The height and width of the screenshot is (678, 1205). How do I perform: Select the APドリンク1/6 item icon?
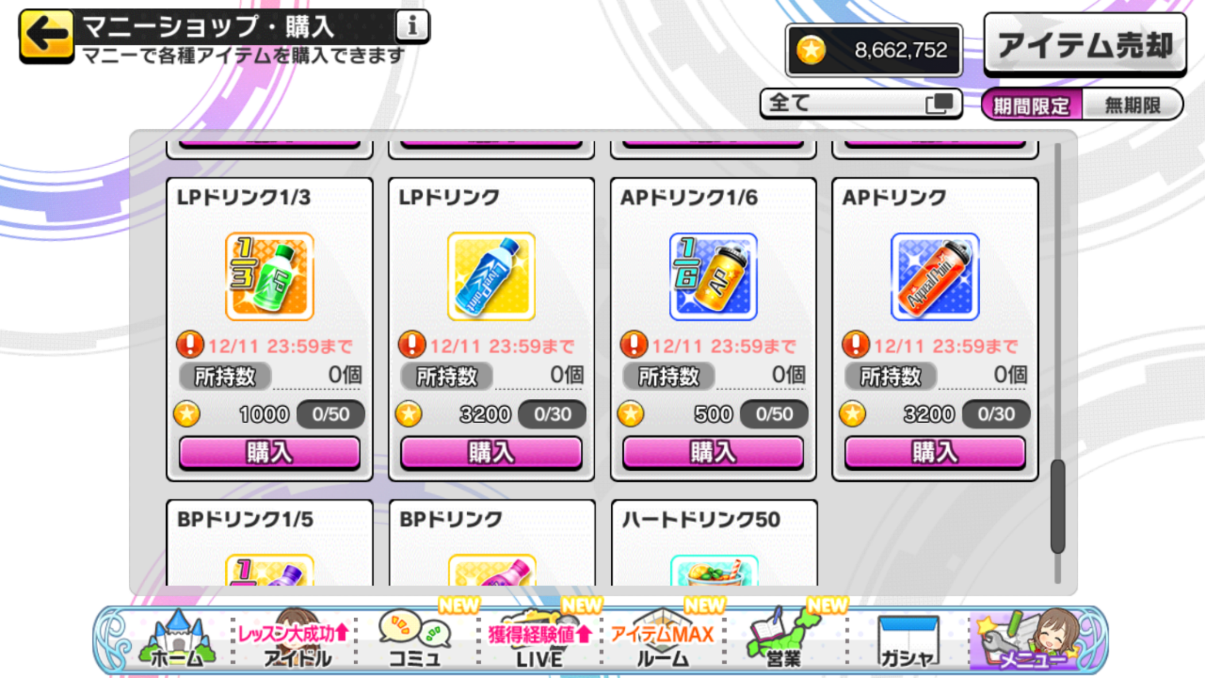click(713, 277)
